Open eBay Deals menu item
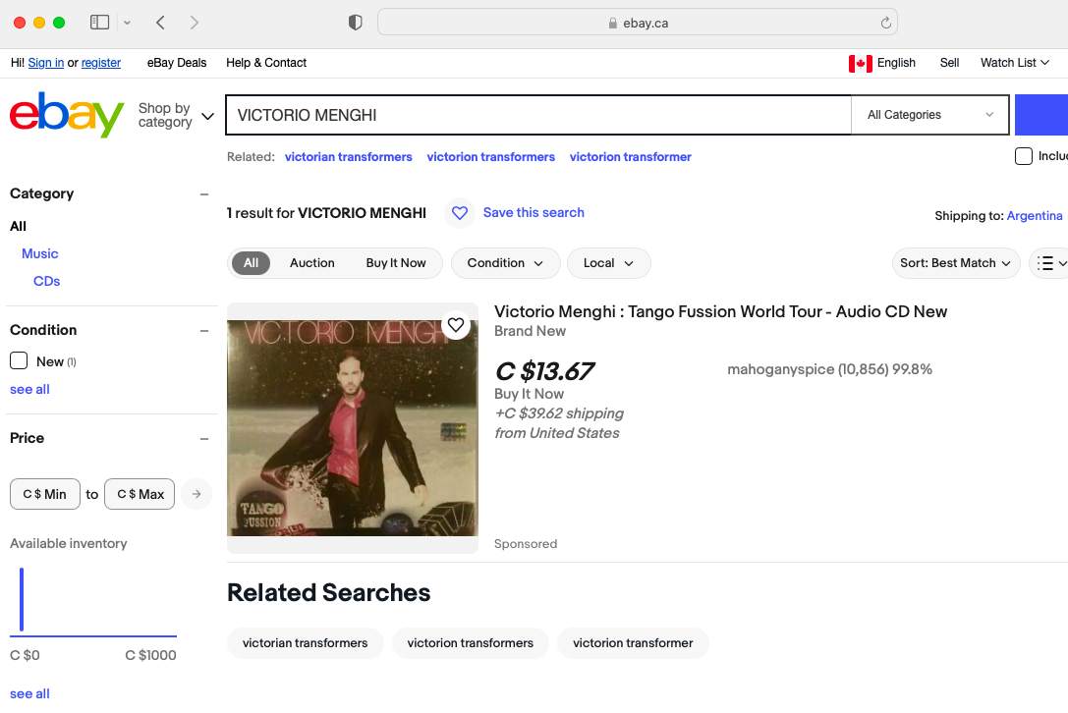 coord(177,63)
